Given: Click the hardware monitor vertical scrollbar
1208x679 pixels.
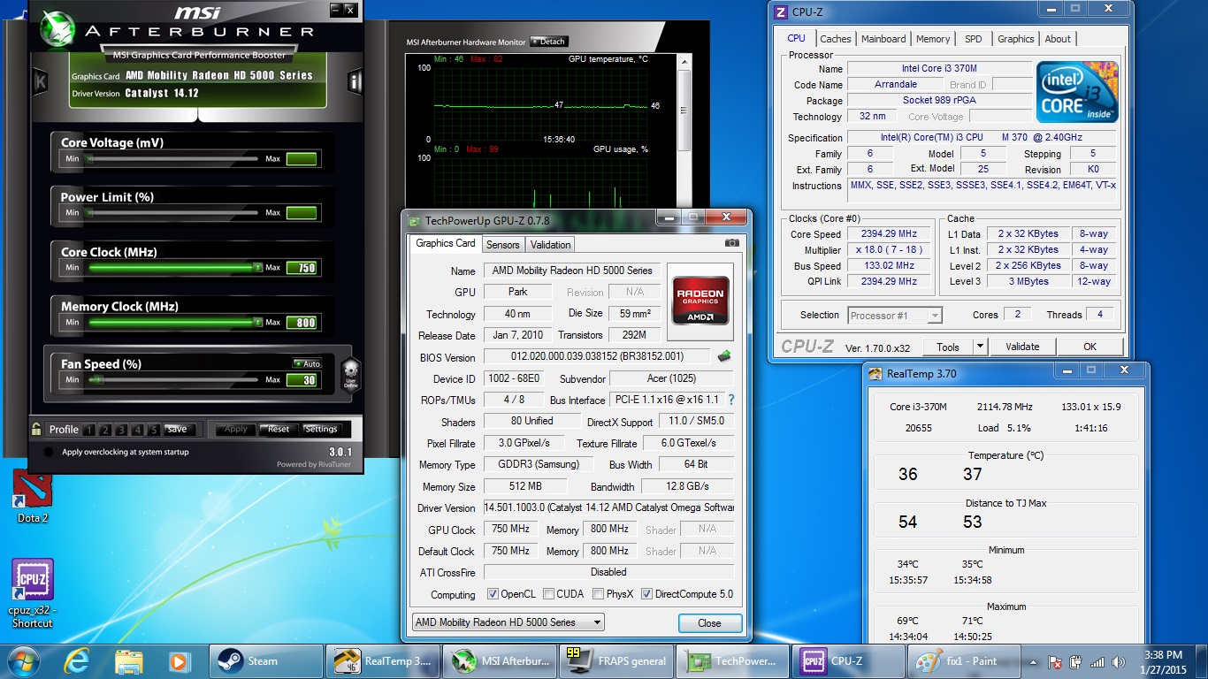Looking at the screenshot, I should pos(684,133).
